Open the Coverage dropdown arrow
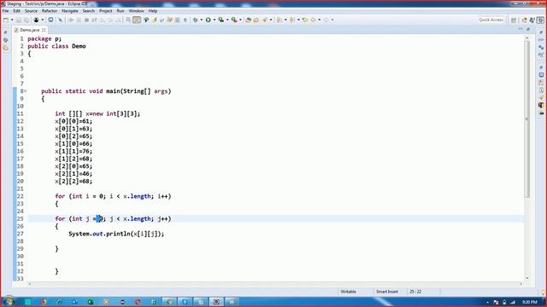 click(227, 20)
